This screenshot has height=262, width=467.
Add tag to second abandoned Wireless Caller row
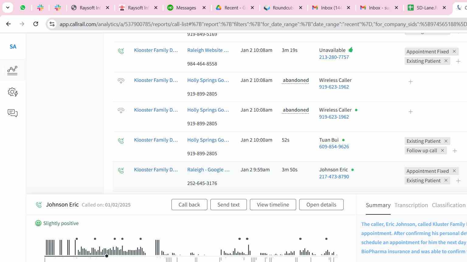click(410, 112)
